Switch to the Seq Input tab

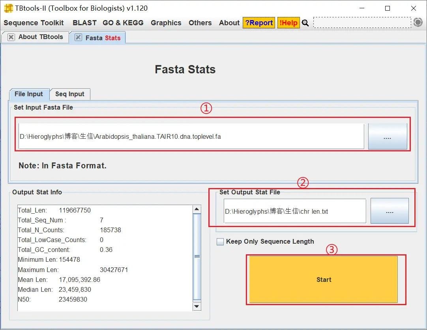tap(70, 94)
